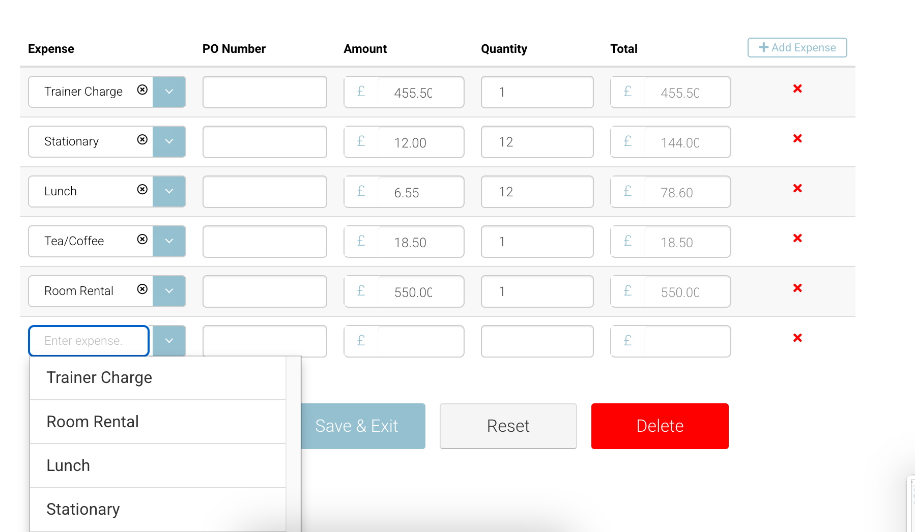Delete the Lunch expense row red X

click(x=797, y=189)
